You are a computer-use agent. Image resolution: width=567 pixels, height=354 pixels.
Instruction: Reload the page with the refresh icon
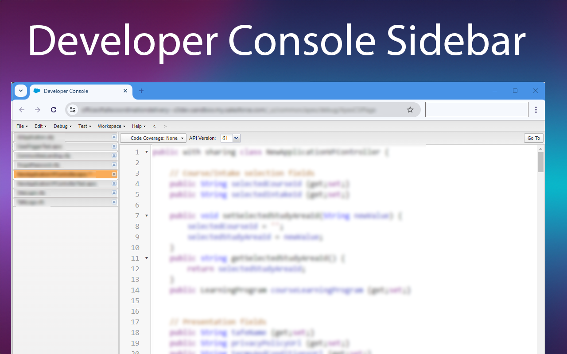click(x=54, y=110)
